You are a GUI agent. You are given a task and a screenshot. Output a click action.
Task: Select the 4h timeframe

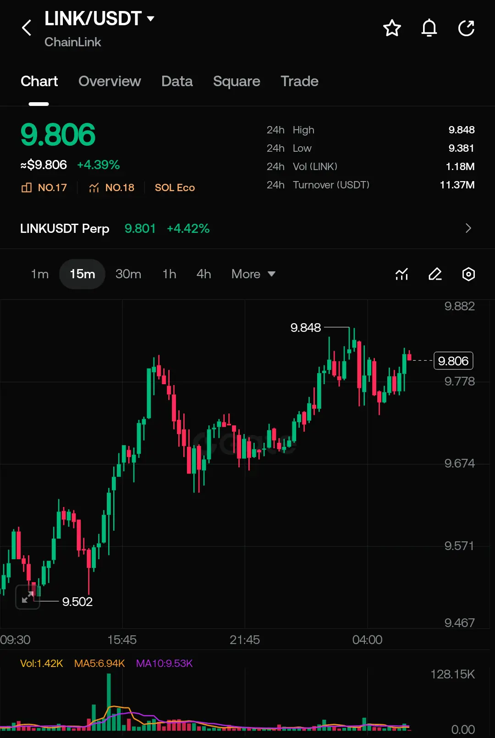click(204, 274)
